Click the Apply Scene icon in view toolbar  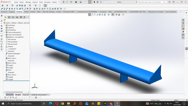click(x=119, y=15)
